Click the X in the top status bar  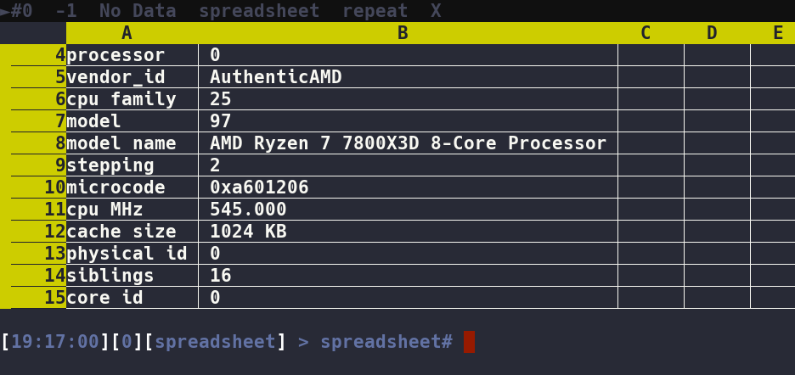[x=436, y=11]
